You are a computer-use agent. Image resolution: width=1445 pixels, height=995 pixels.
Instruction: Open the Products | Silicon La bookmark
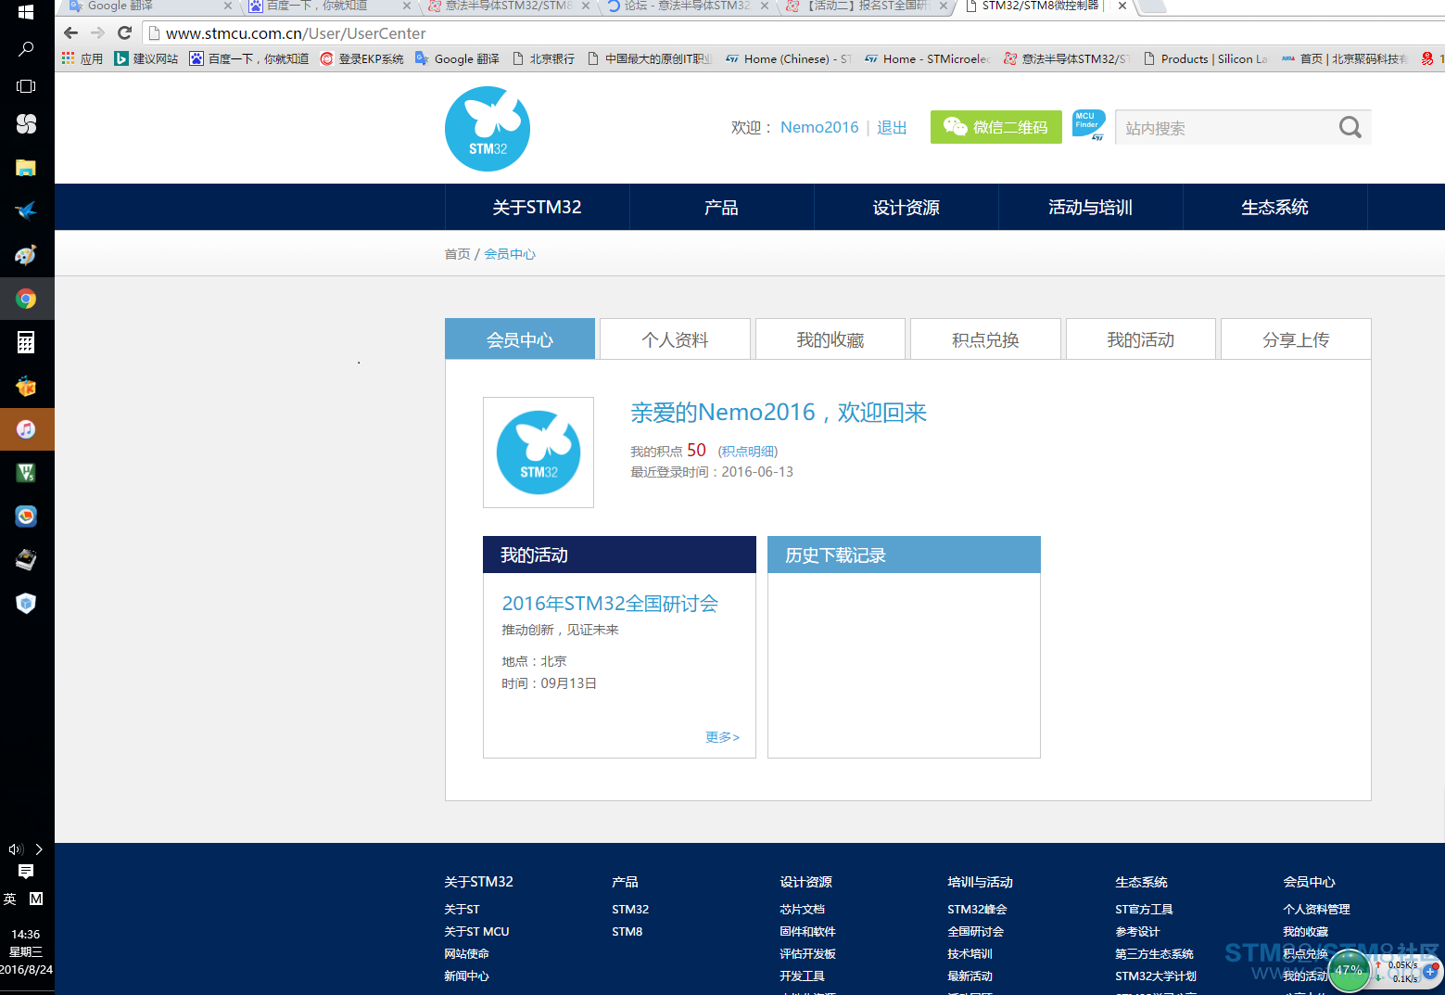pos(1205,58)
